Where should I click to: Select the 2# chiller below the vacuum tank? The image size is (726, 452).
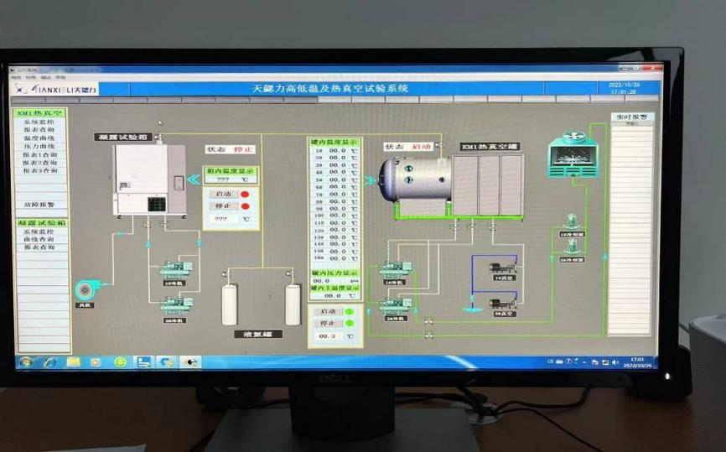395,305
